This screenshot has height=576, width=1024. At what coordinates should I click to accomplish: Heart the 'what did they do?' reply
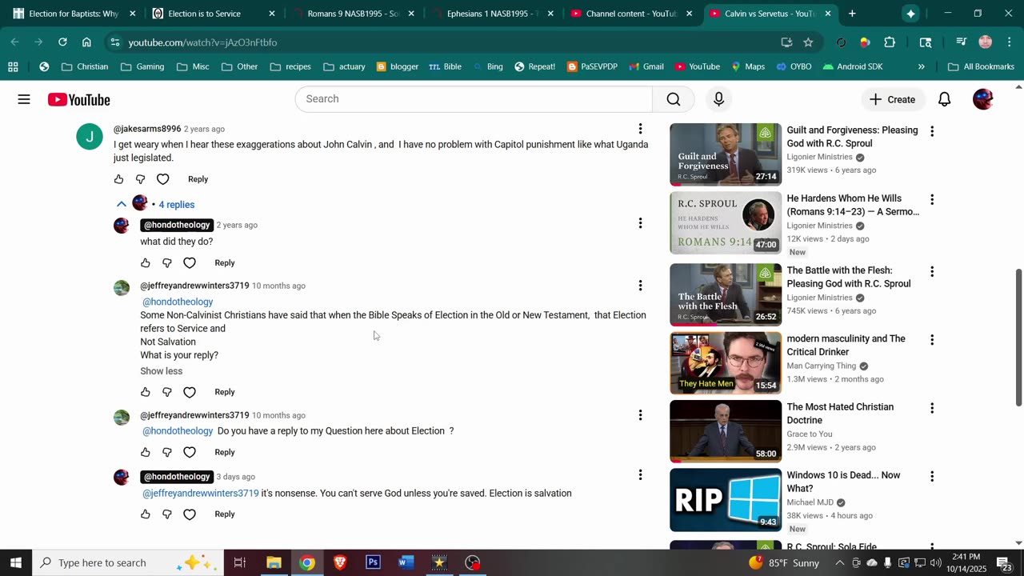(190, 262)
